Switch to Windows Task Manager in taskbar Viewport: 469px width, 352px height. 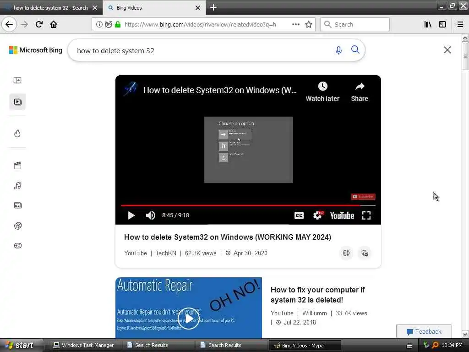[x=84, y=345]
